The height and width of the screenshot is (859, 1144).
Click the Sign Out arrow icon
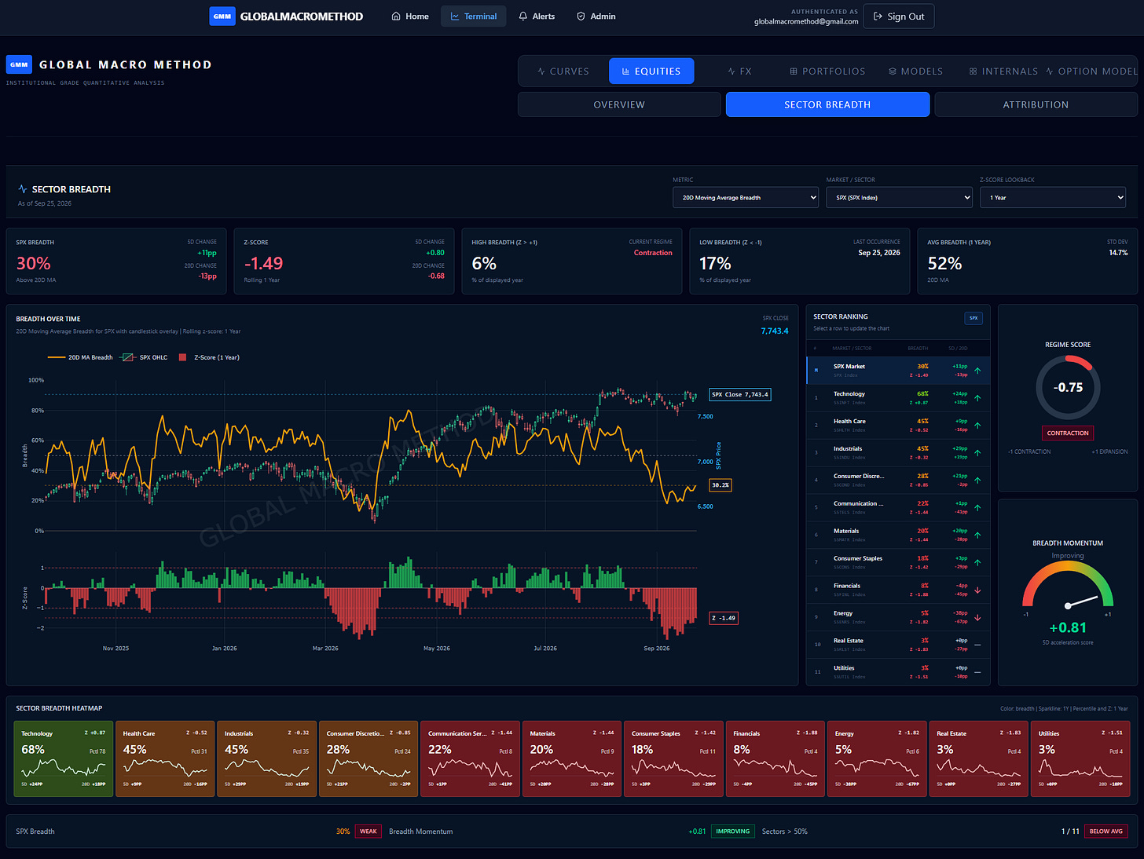tap(878, 16)
